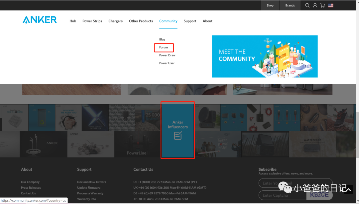Image resolution: width=359 pixels, height=204 pixels.
Task: Click the DE phone number line
Action: [165, 193]
